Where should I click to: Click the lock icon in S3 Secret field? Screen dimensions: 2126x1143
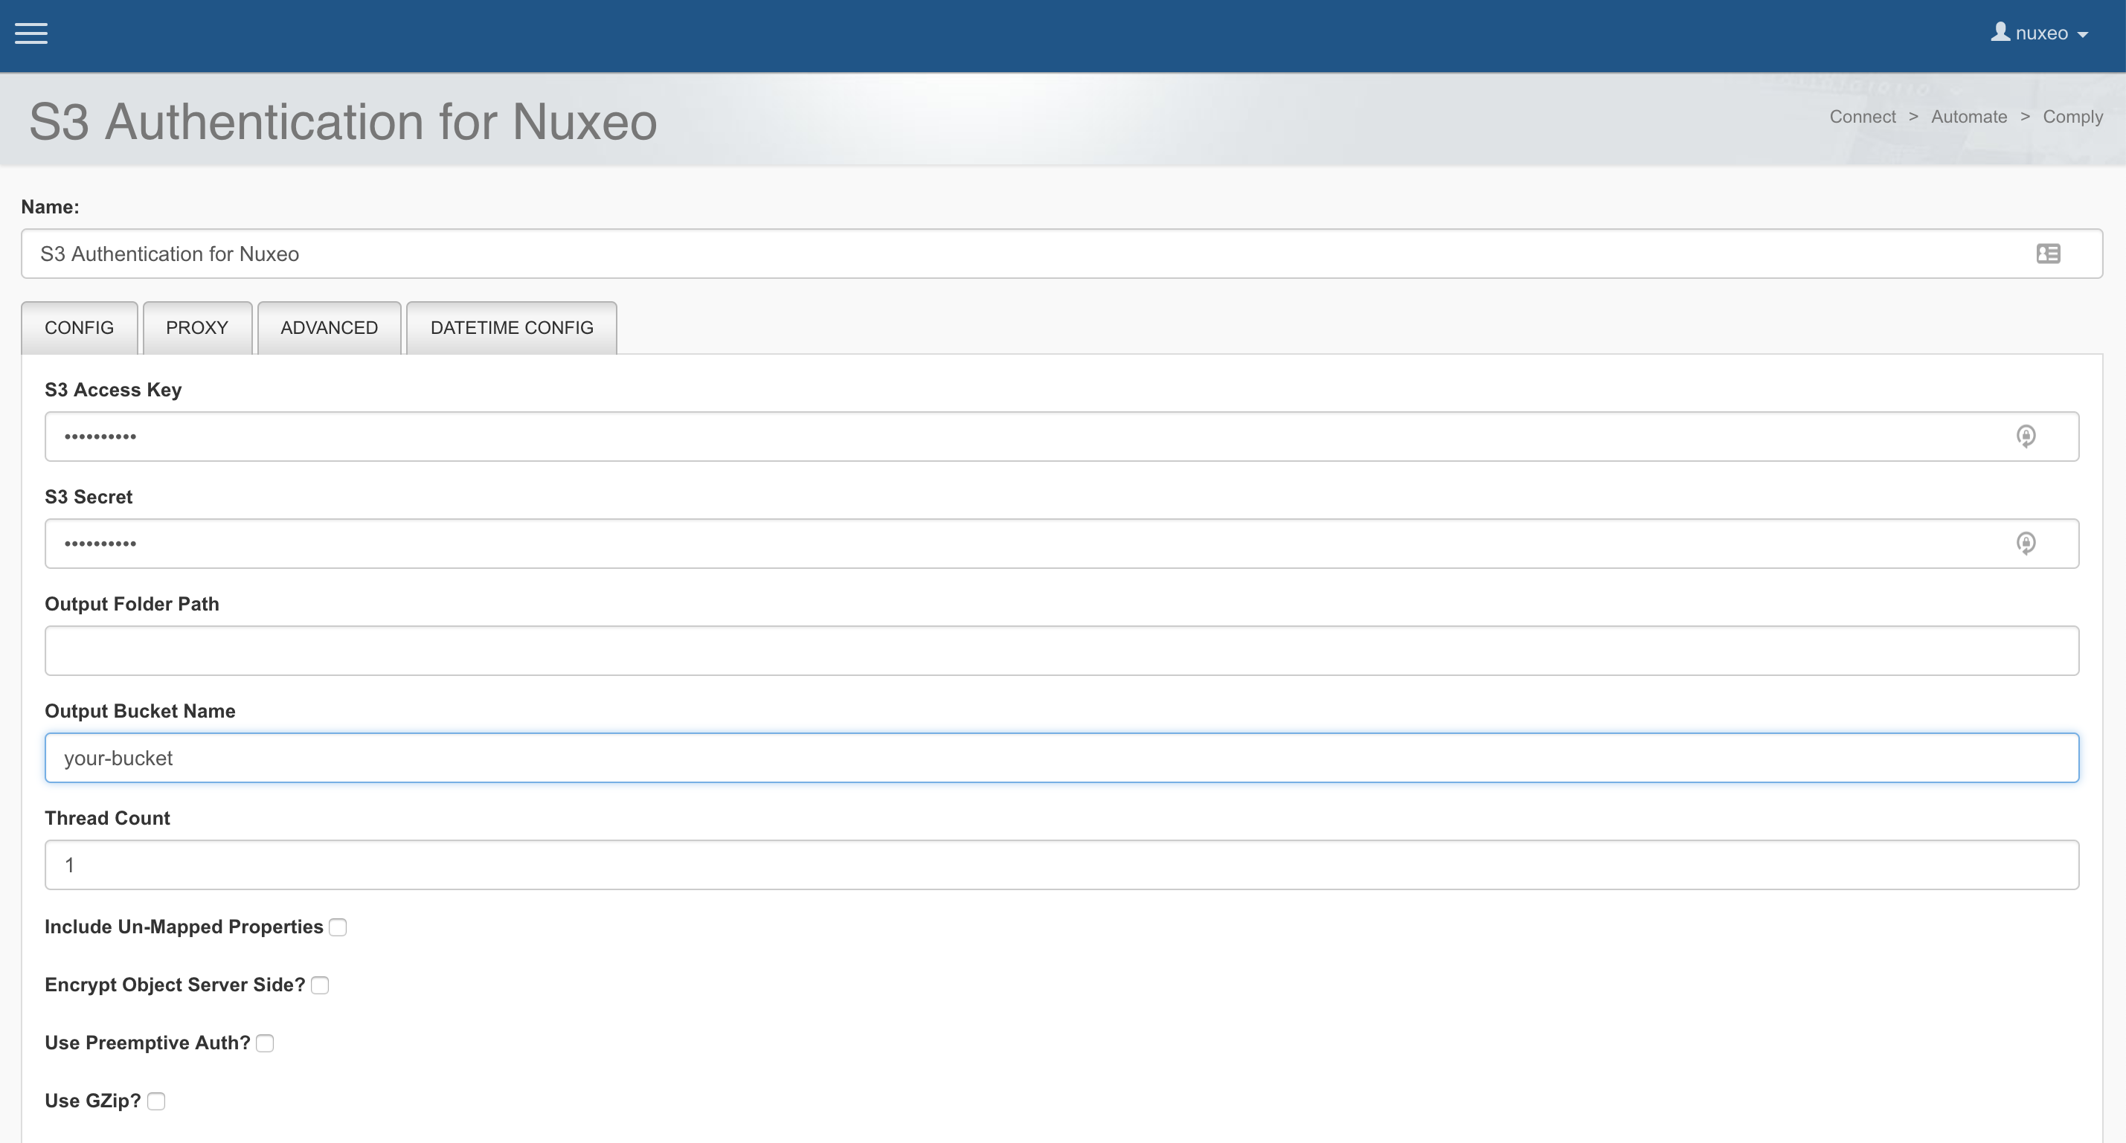click(x=2026, y=543)
